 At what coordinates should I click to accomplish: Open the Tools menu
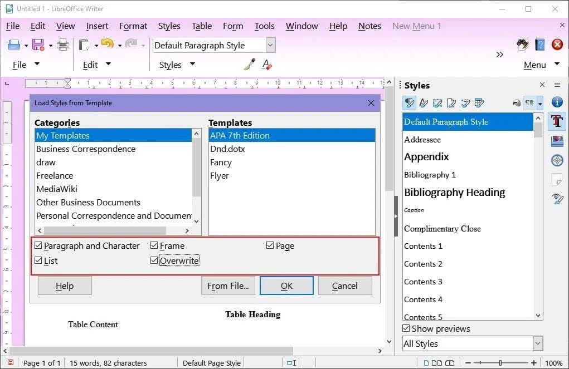point(264,26)
